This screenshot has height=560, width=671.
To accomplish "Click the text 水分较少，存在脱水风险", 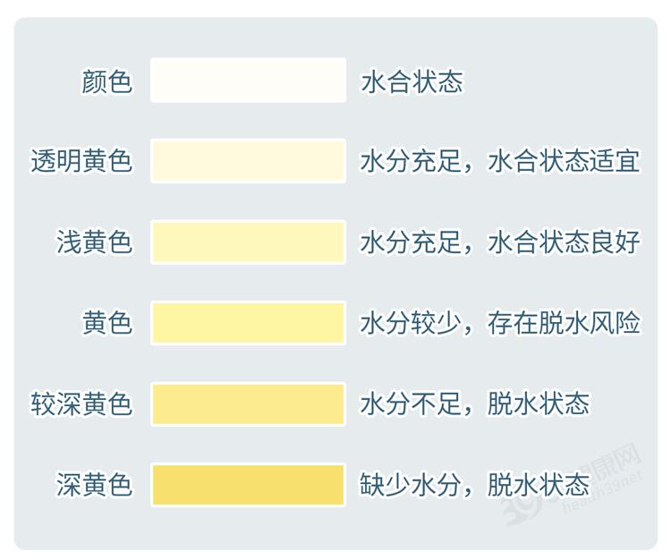I will click(x=500, y=323).
